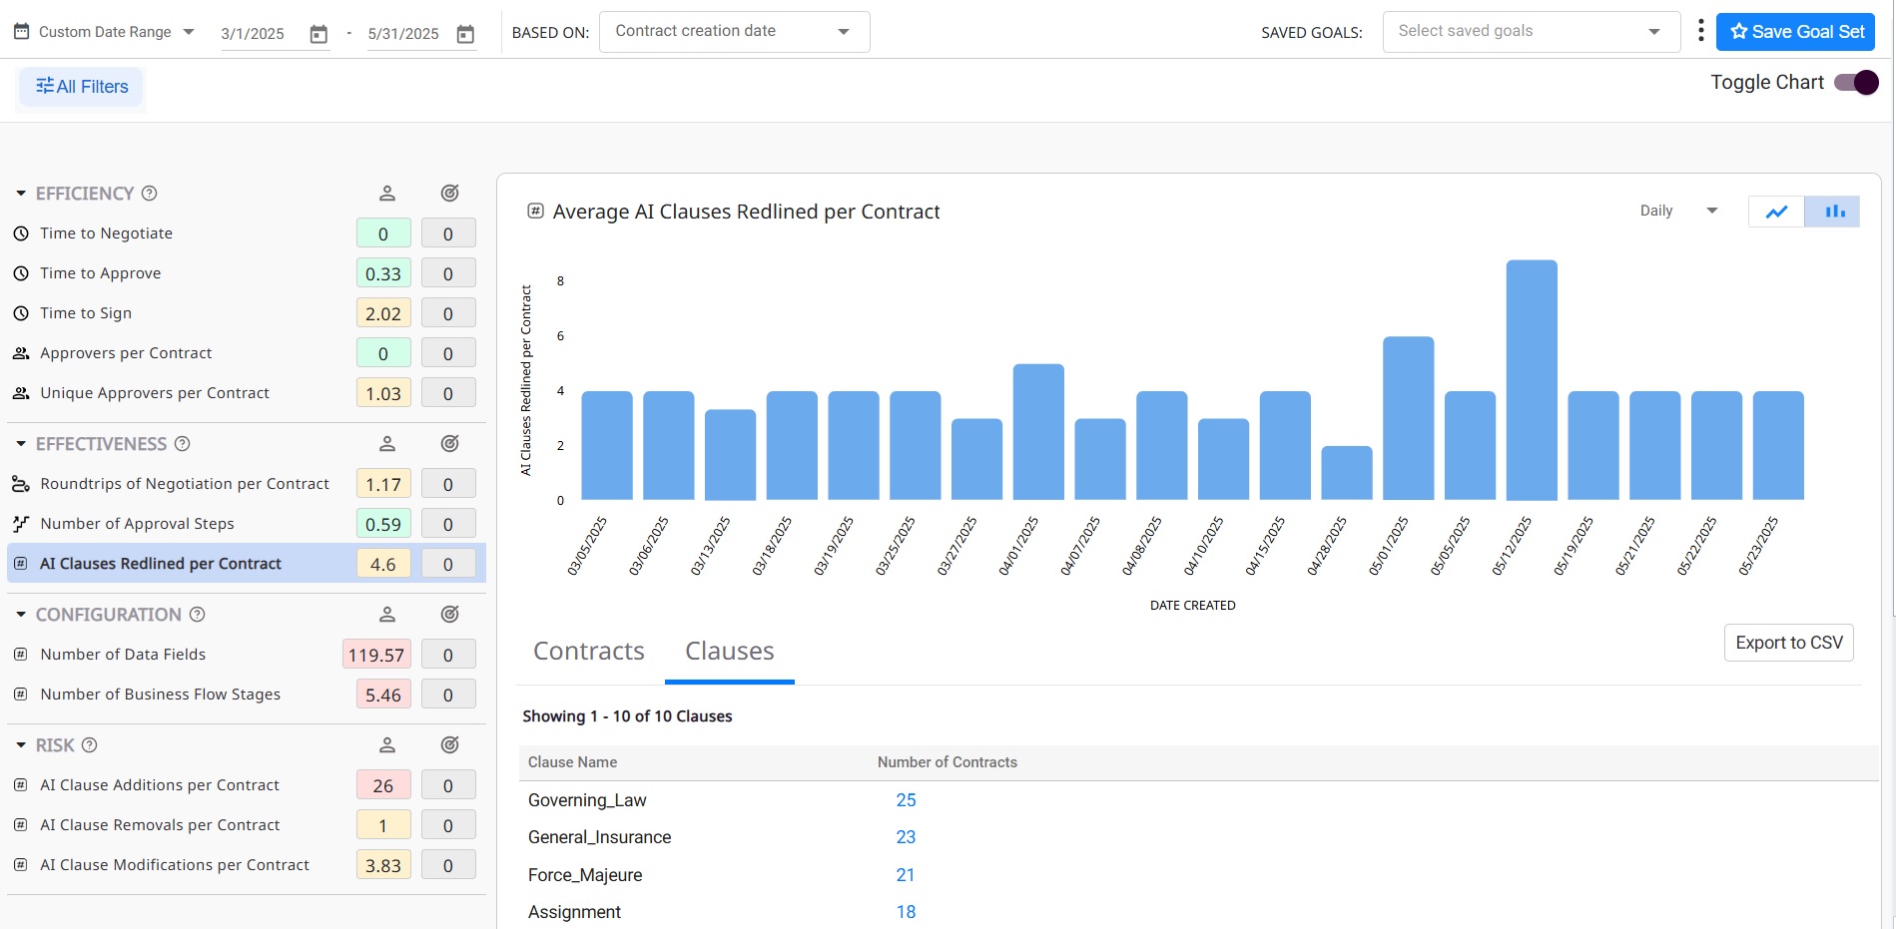Turn off the Toggle Chart switch

point(1856,83)
